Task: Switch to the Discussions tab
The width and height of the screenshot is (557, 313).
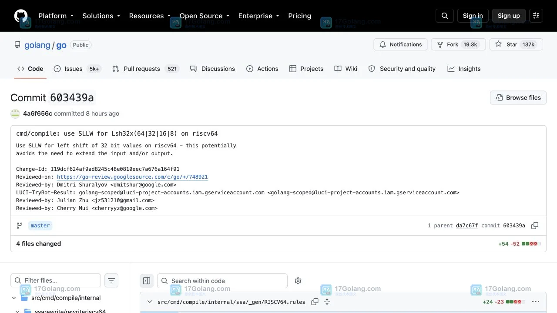Action: [x=212, y=69]
